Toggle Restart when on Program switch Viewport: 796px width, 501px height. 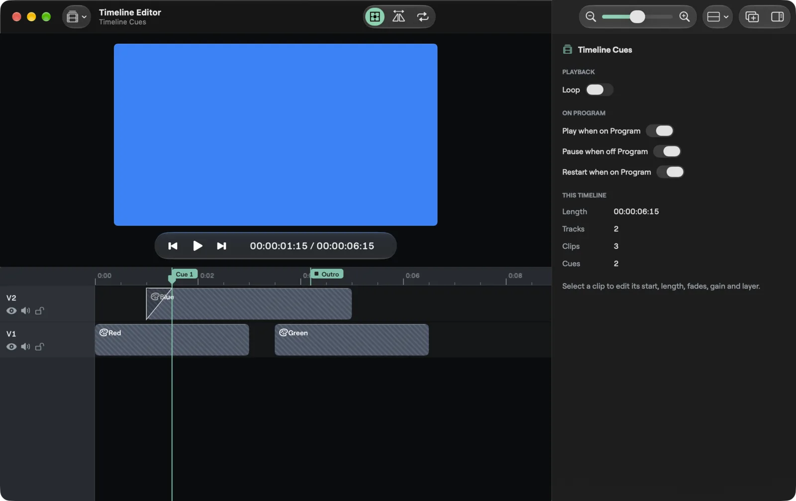(670, 172)
